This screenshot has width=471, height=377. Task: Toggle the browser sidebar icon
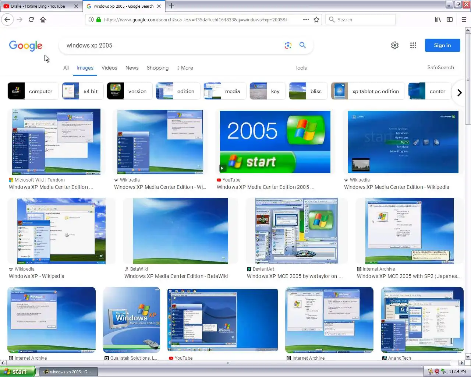pos(450,20)
